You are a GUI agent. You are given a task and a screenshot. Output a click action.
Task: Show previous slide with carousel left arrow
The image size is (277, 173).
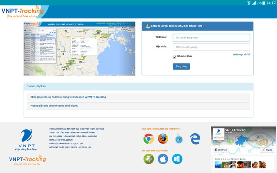click(33, 49)
